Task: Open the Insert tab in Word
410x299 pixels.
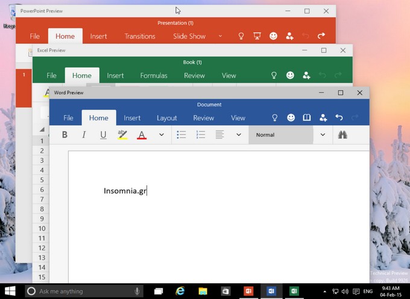Action: (x=132, y=118)
